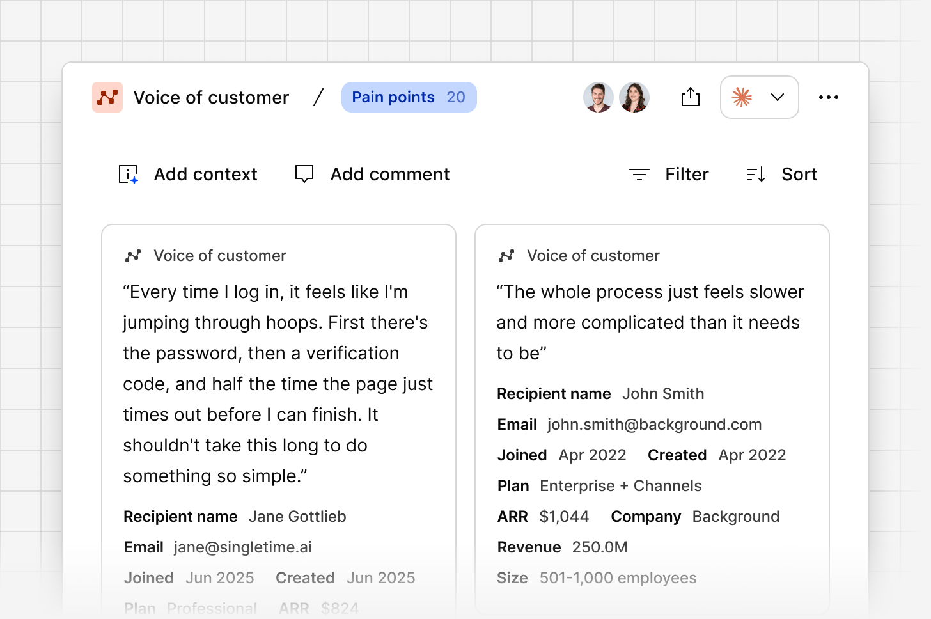
Task: Click the red Voice of customer app icon
Action: [x=107, y=97]
